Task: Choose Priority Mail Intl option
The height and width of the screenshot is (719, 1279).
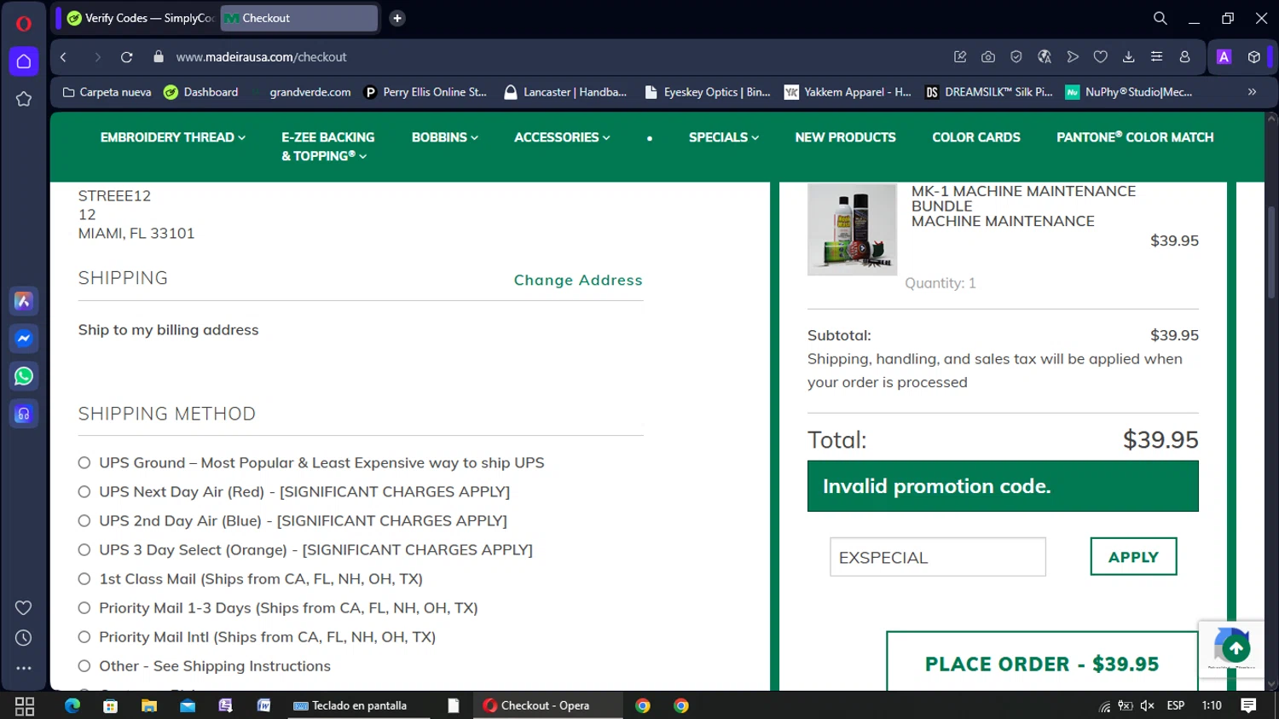Action: click(x=84, y=637)
